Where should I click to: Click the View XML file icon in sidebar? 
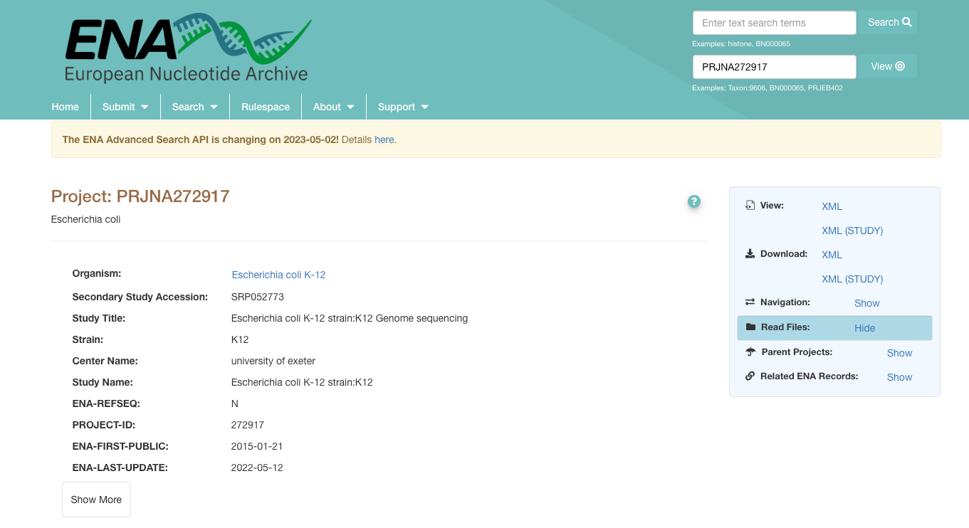tap(750, 206)
